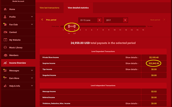Click the previous period arrow button
The height and width of the screenshot is (107, 172).
pos(42,20)
